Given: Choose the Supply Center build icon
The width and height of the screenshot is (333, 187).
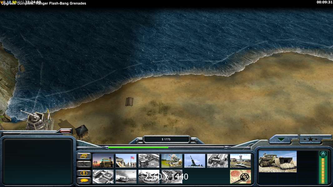Looking at the screenshot, I should coord(149,161).
